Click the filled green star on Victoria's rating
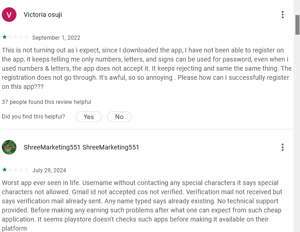 tap(5, 37)
